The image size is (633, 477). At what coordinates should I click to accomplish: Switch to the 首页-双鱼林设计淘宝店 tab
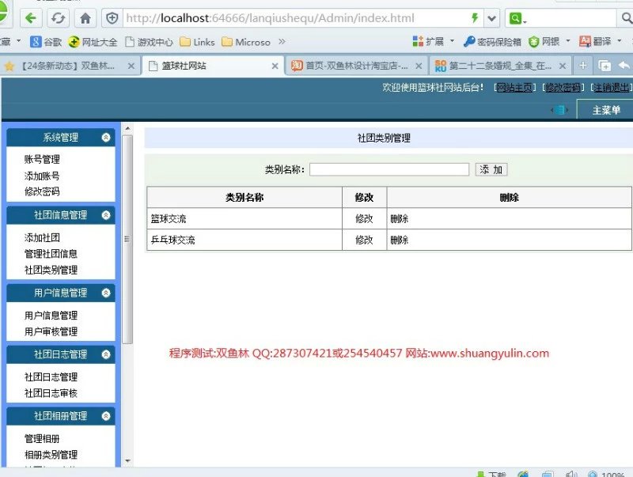(x=357, y=66)
